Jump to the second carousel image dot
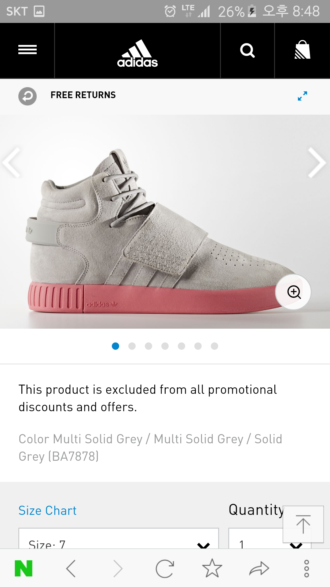330x587 pixels. click(132, 346)
